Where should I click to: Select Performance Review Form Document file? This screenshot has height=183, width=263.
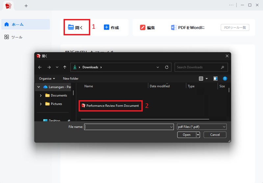[110, 106]
